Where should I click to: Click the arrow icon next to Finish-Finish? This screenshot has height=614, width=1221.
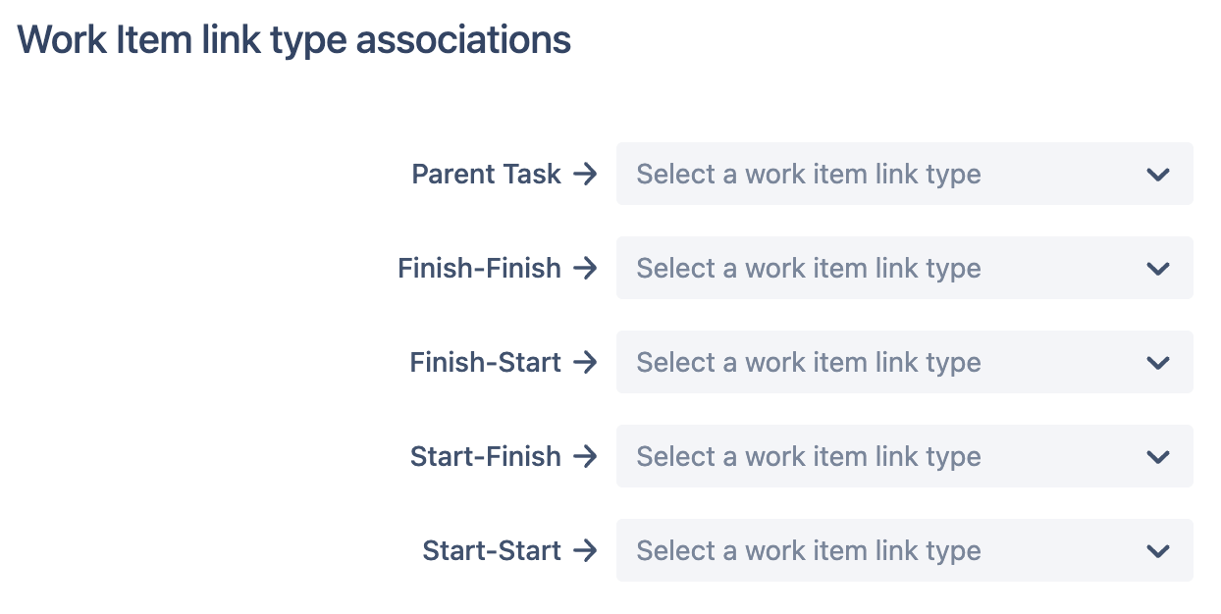587,268
